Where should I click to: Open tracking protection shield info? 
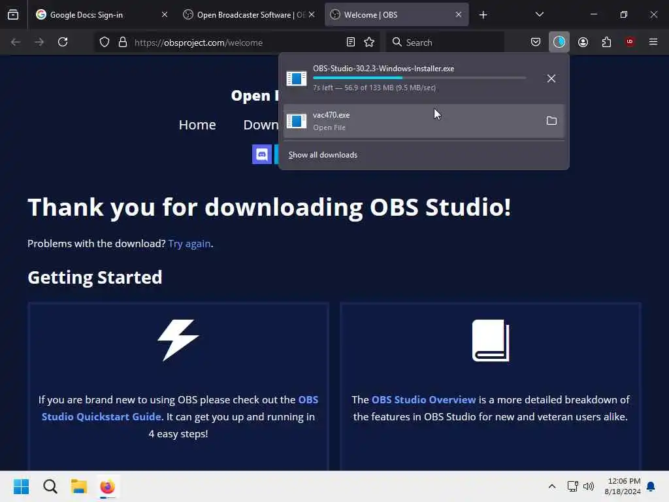[x=105, y=42]
